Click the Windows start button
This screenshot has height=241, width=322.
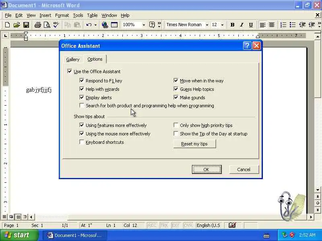point(19,235)
